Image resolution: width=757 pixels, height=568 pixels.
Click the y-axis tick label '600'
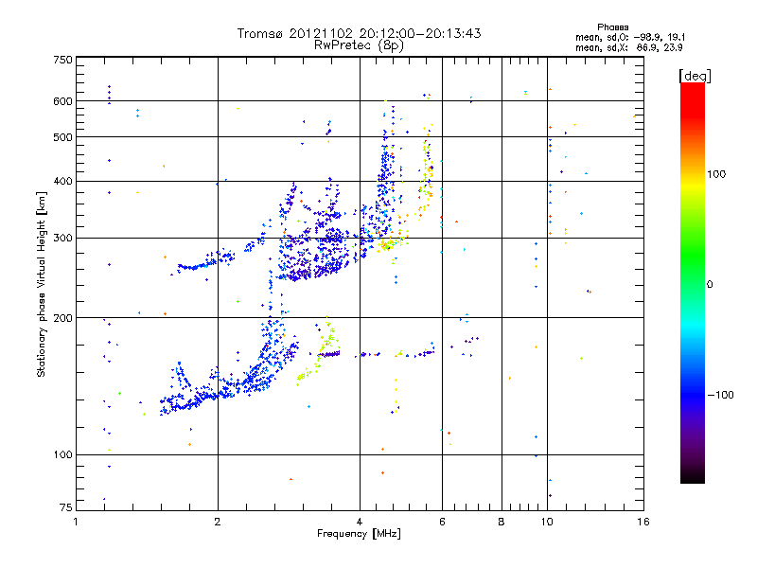pyautogui.click(x=63, y=101)
